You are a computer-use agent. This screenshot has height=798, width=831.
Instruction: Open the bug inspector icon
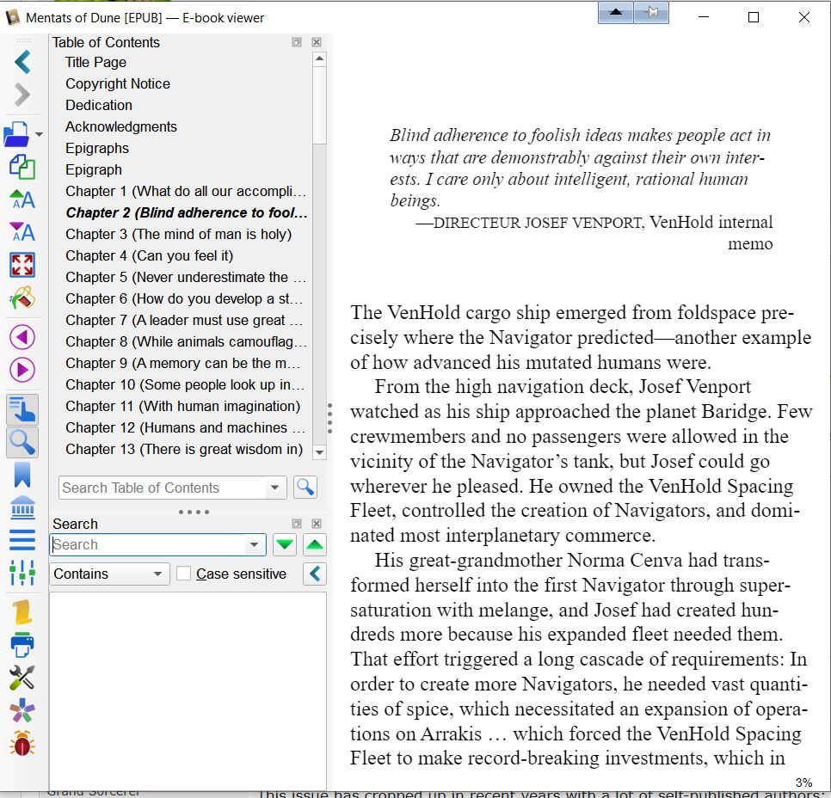click(x=22, y=743)
